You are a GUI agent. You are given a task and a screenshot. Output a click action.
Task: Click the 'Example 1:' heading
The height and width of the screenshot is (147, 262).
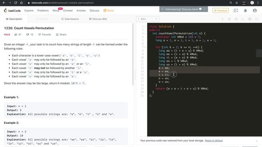(x=11, y=97)
